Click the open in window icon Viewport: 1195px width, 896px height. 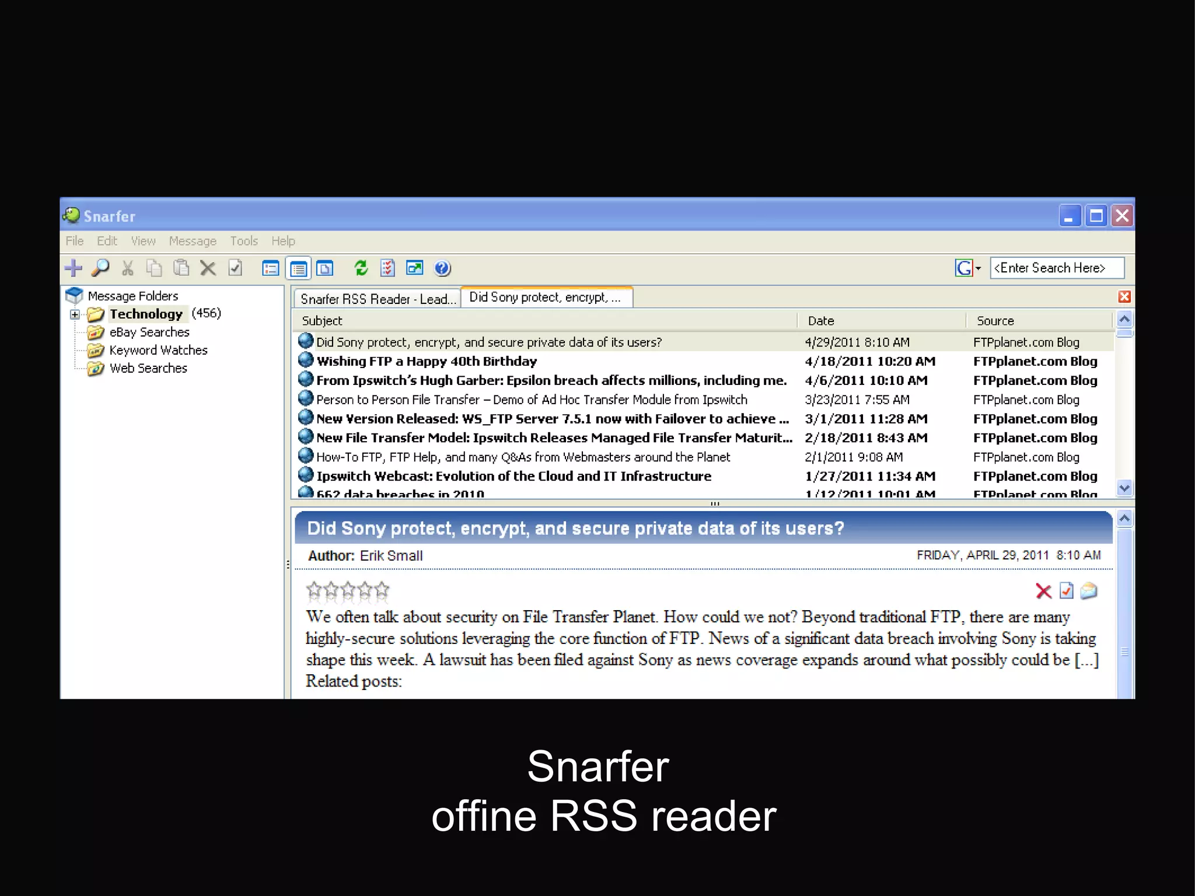(x=415, y=268)
